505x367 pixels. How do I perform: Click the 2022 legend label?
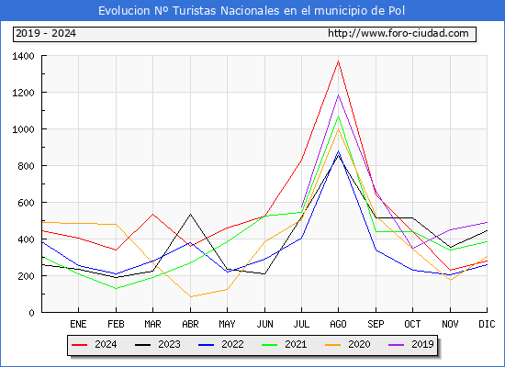click(x=232, y=344)
